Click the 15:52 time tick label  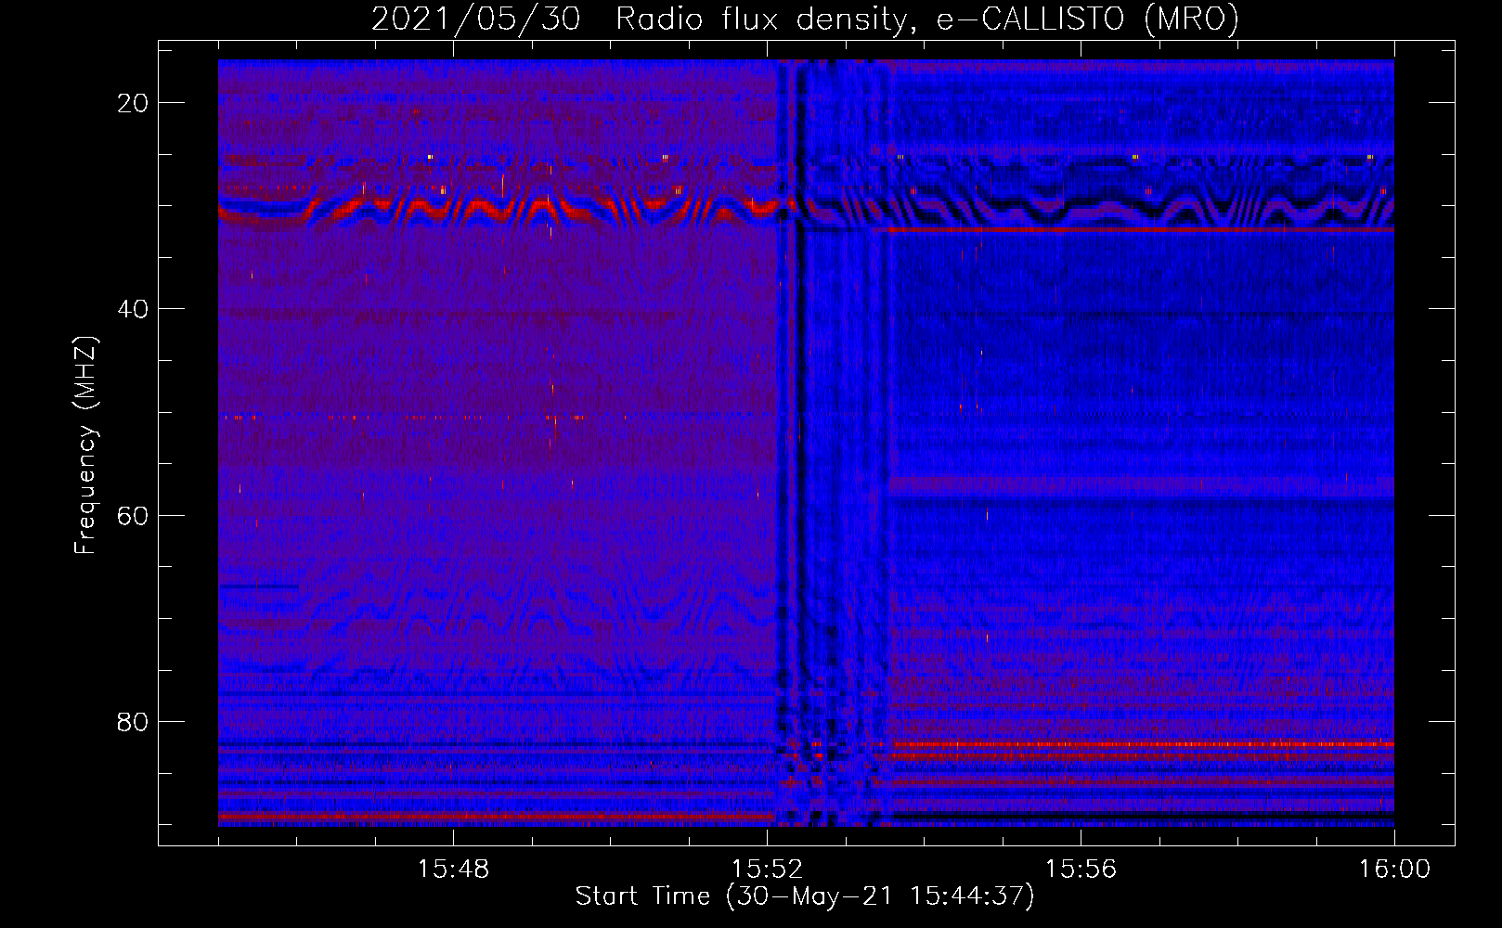coord(767,869)
